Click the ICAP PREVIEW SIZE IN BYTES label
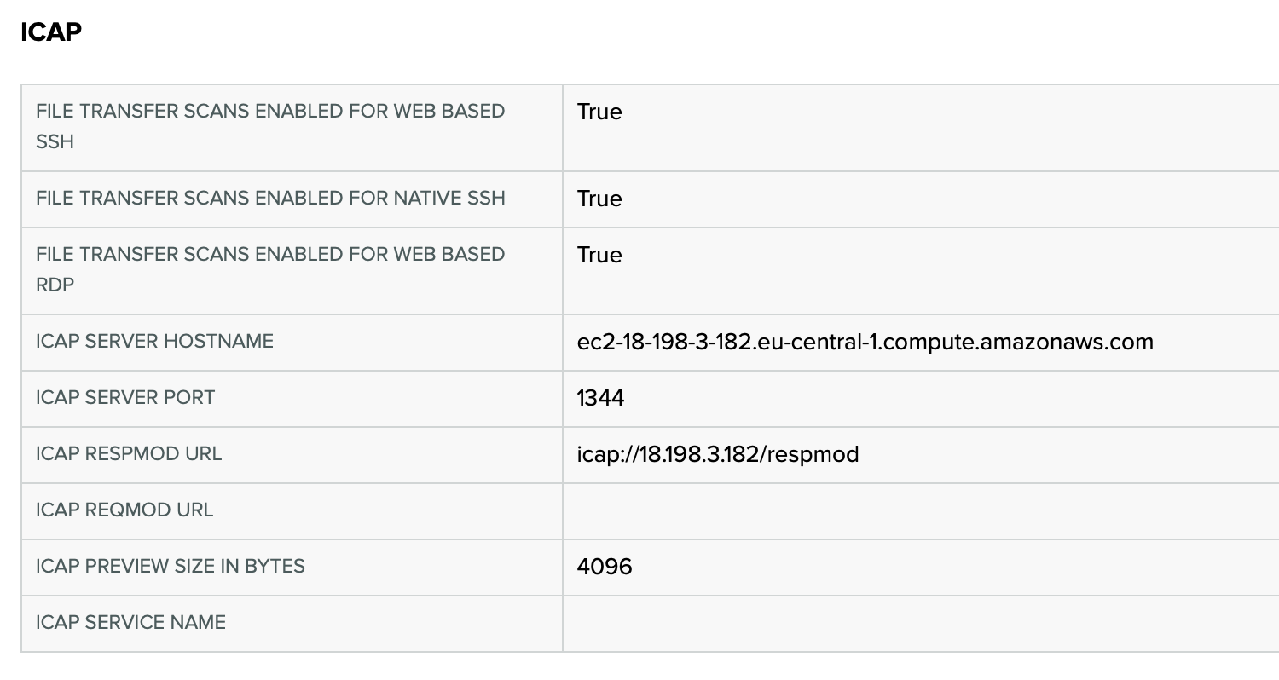The image size is (1279, 680). (171, 566)
